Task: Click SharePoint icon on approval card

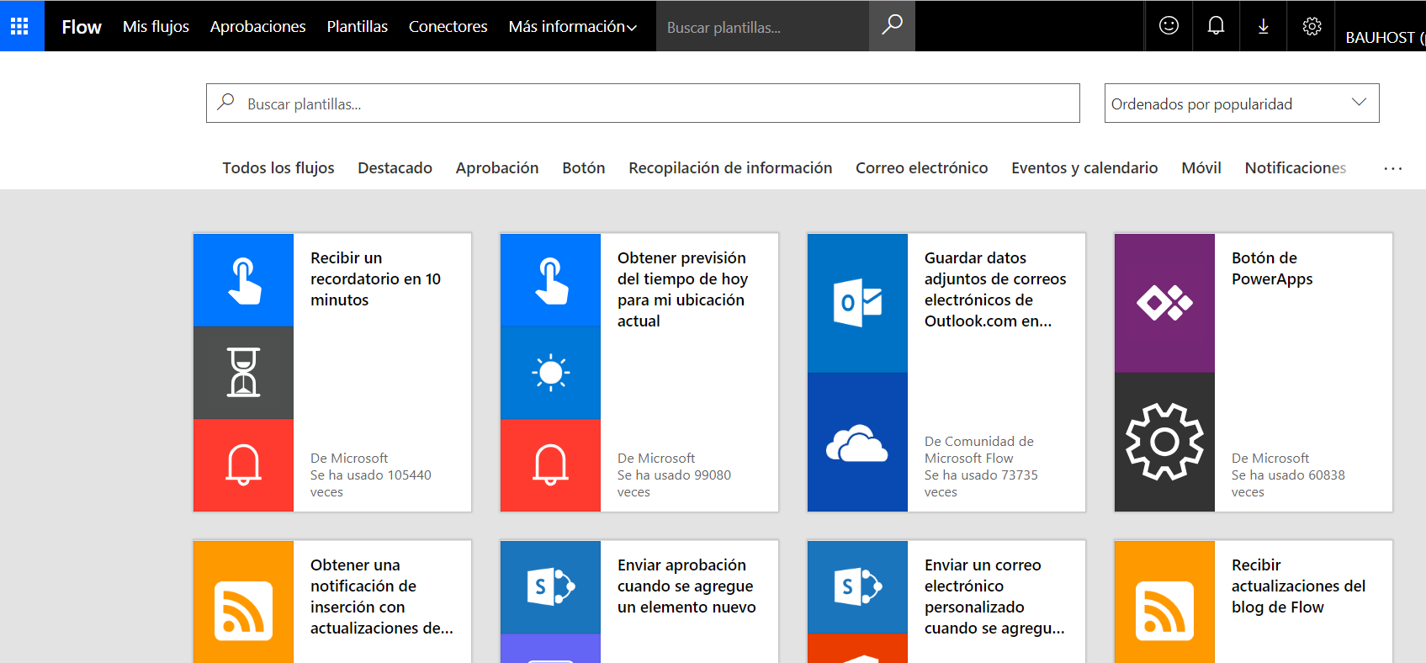Action: coord(551,587)
